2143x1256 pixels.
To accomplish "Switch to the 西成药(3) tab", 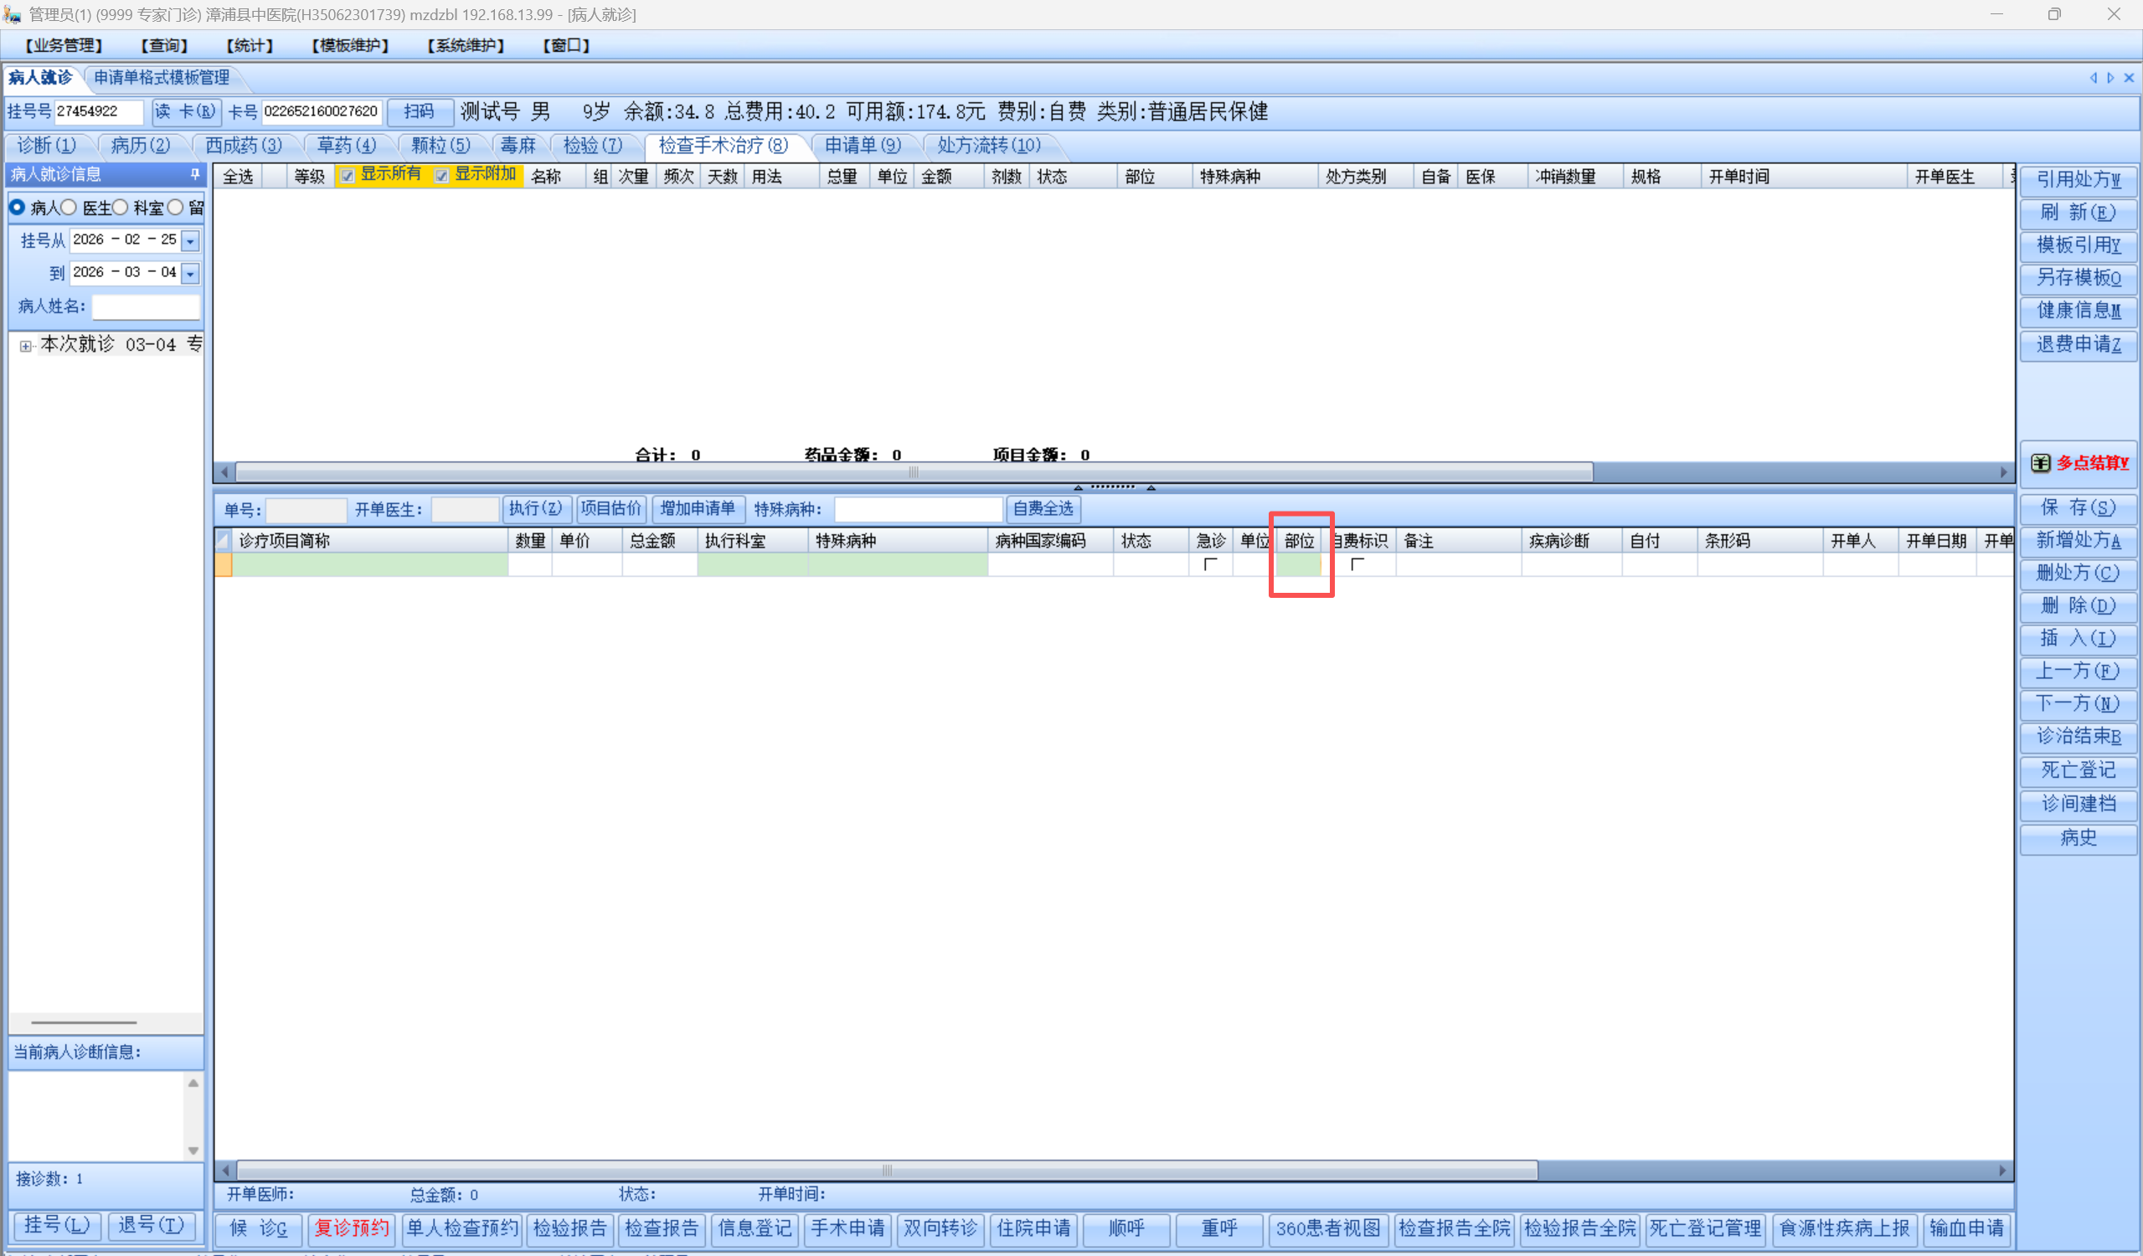I will 243,146.
